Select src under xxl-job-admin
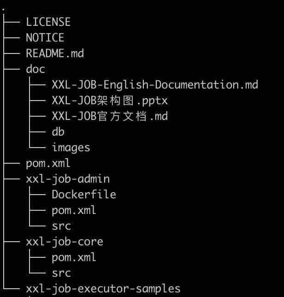The image size is (284, 297). point(61,226)
